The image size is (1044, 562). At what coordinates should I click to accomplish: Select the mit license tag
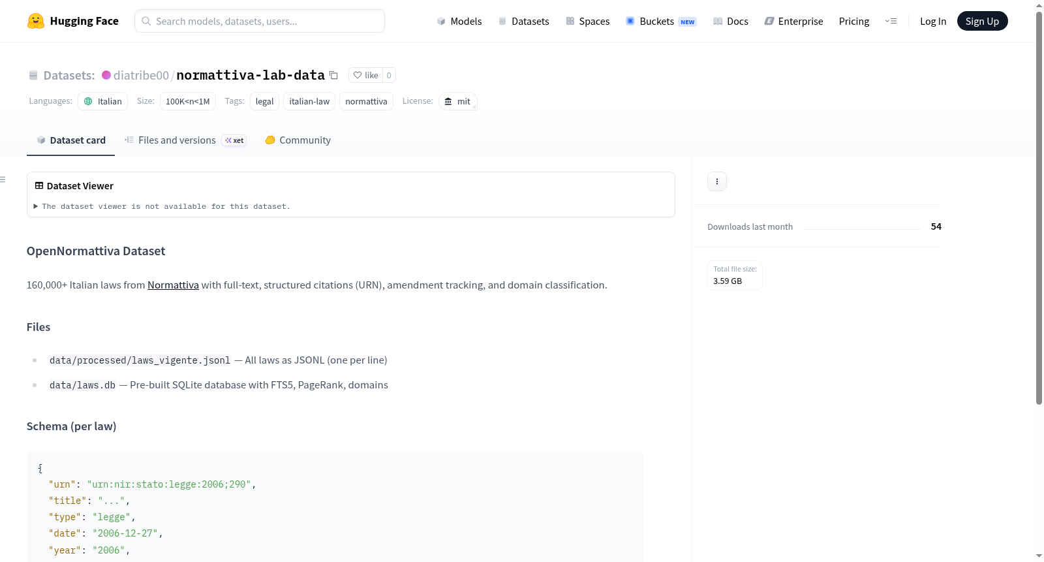tap(458, 101)
